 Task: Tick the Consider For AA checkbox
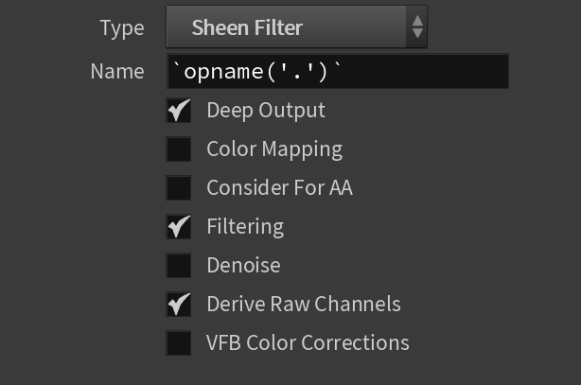point(178,188)
